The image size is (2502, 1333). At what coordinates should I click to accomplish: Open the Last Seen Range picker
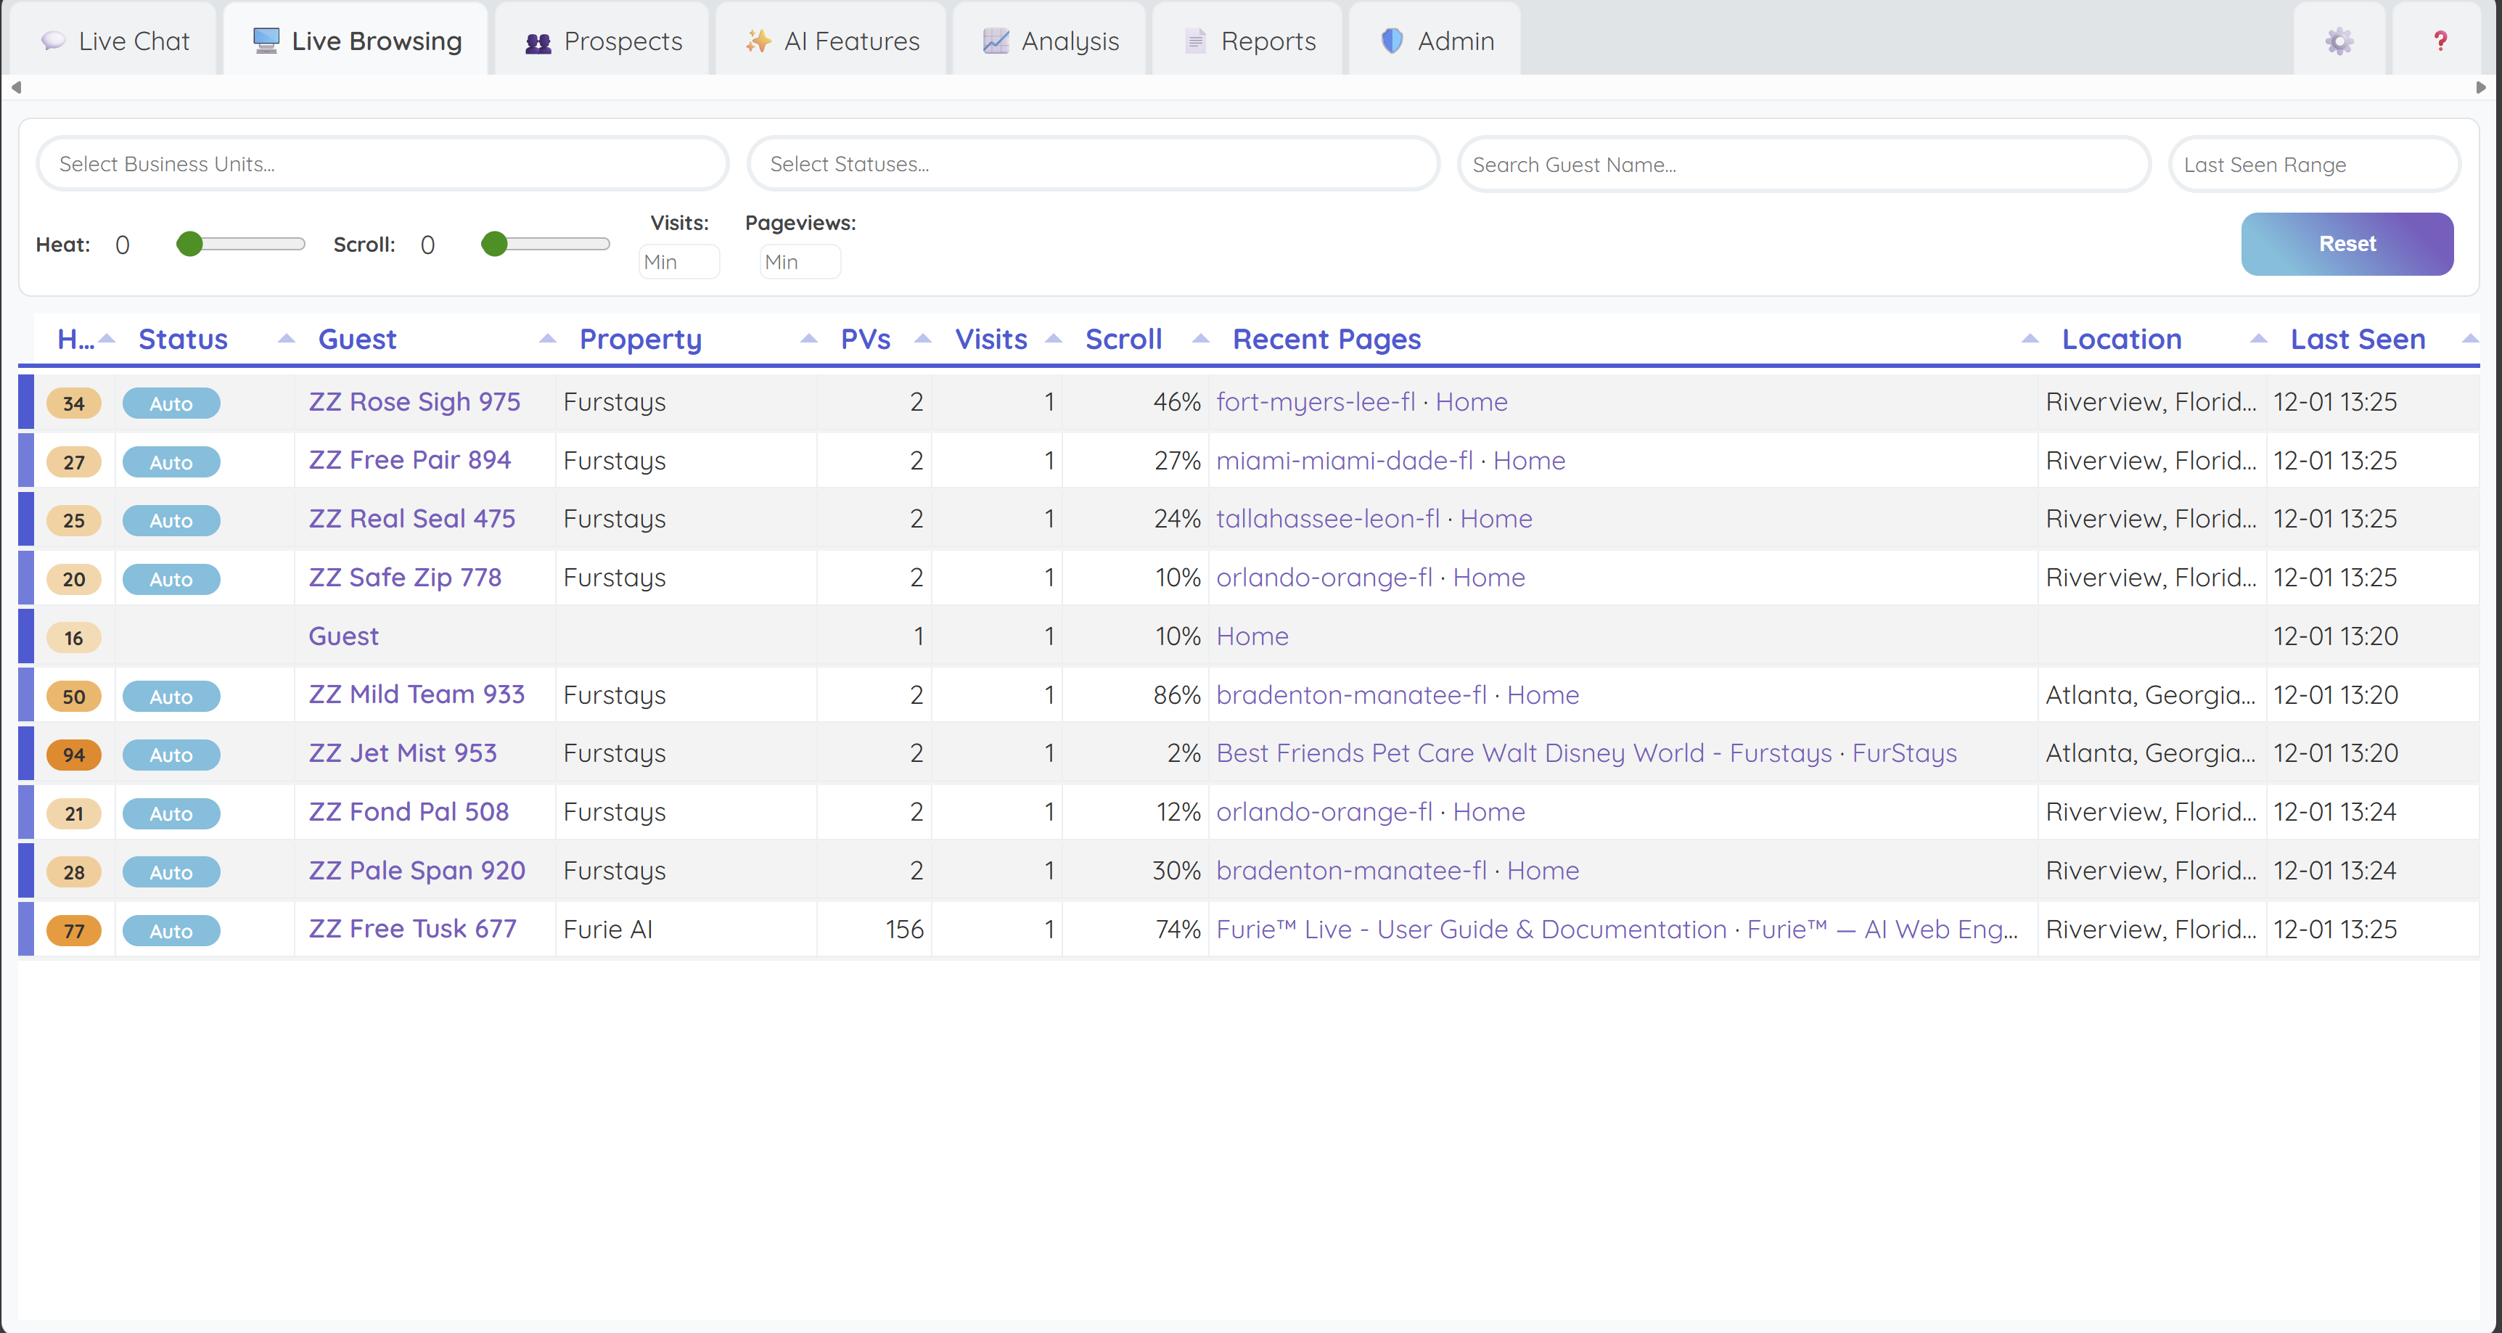click(2313, 165)
